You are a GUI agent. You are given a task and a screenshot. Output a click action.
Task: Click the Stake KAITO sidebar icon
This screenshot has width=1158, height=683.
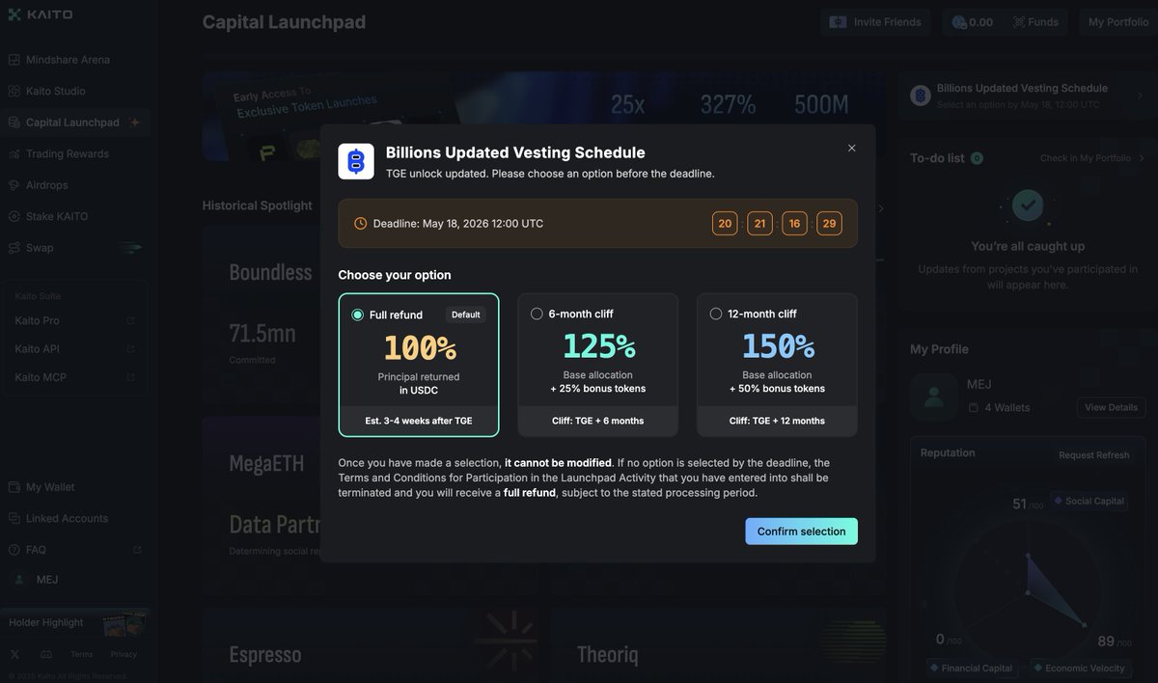(x=14, y=216)
